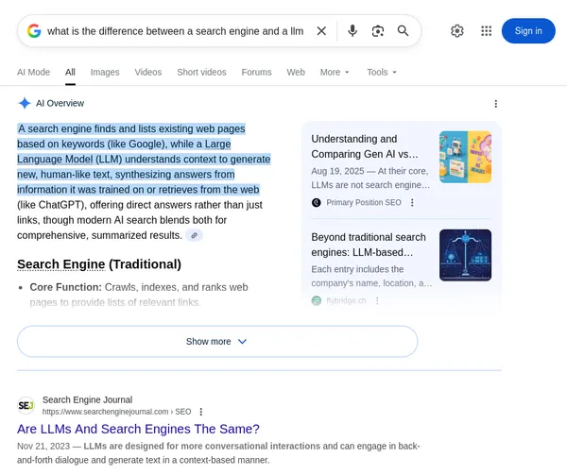Switch to Short videos tab
The image size is (567, 475).
(x=202, y=73)
